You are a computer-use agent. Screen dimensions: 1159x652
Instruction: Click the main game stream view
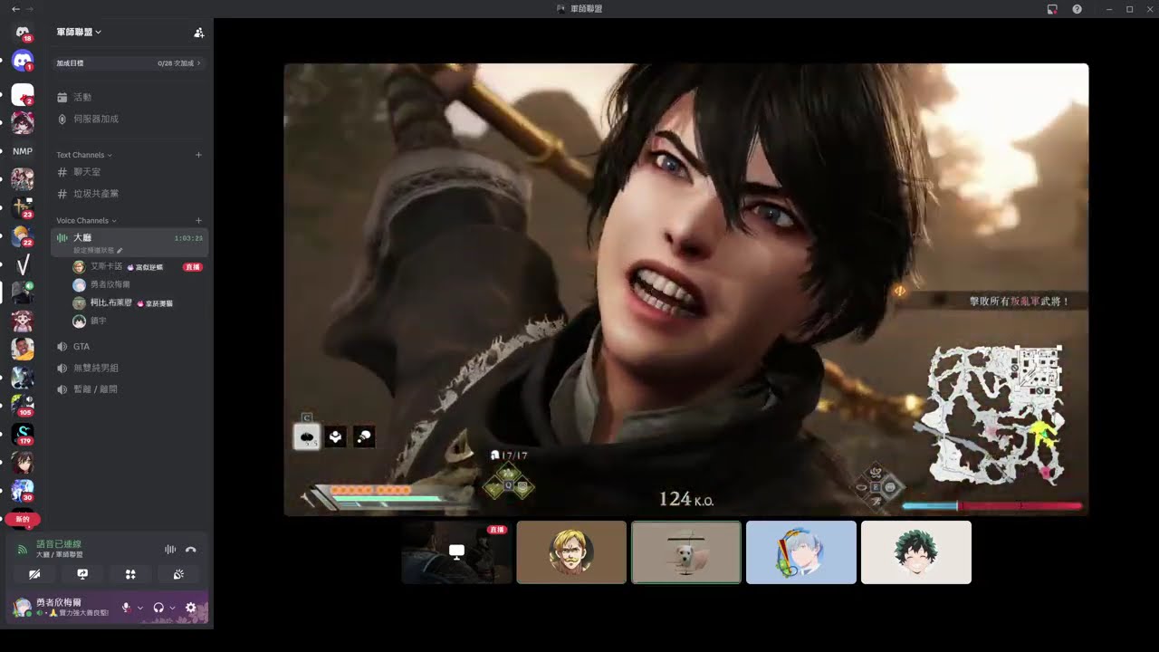tap(686, 290)
